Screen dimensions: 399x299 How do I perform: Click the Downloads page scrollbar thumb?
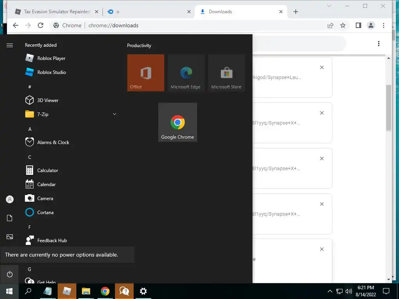coord(388,108)
